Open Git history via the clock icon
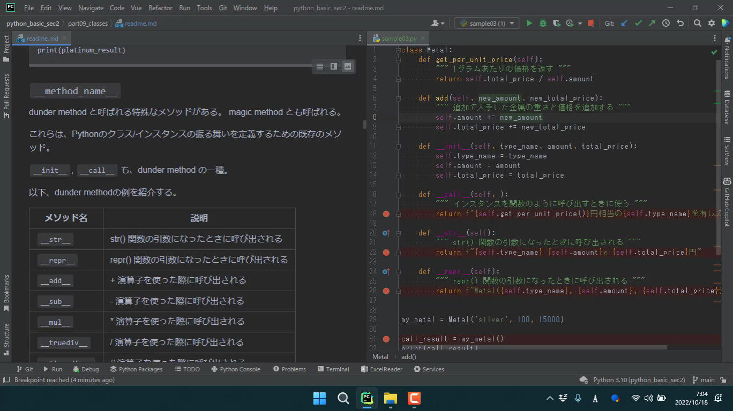This screenshot has height=411, width=733. pos(665,23)
